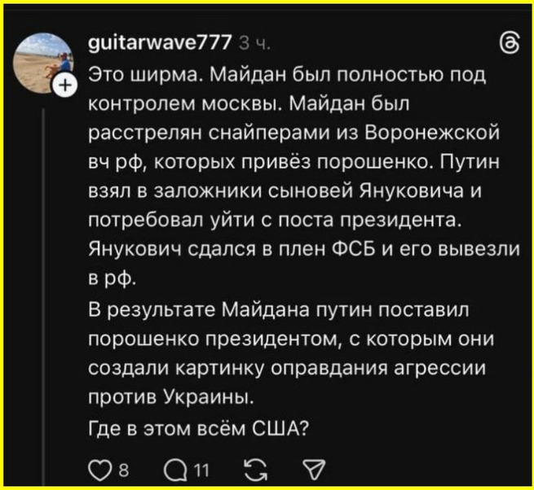Viewport: 534px width, 490px height.
Task: Click the line starting "создали картинку оправдания"
Action: [286, 368]
